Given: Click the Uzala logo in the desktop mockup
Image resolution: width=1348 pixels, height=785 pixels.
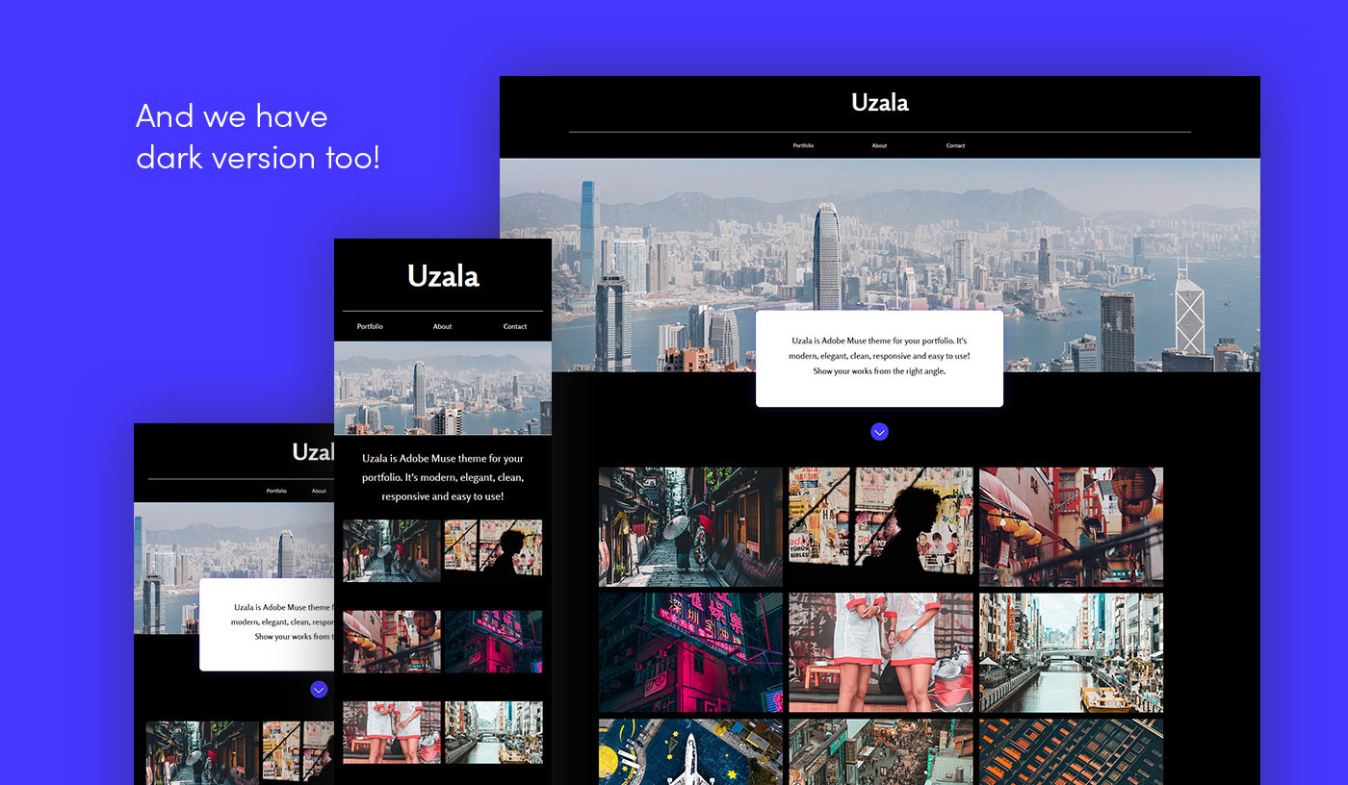Looking at the screenshot, I should [x=880, y=102].
